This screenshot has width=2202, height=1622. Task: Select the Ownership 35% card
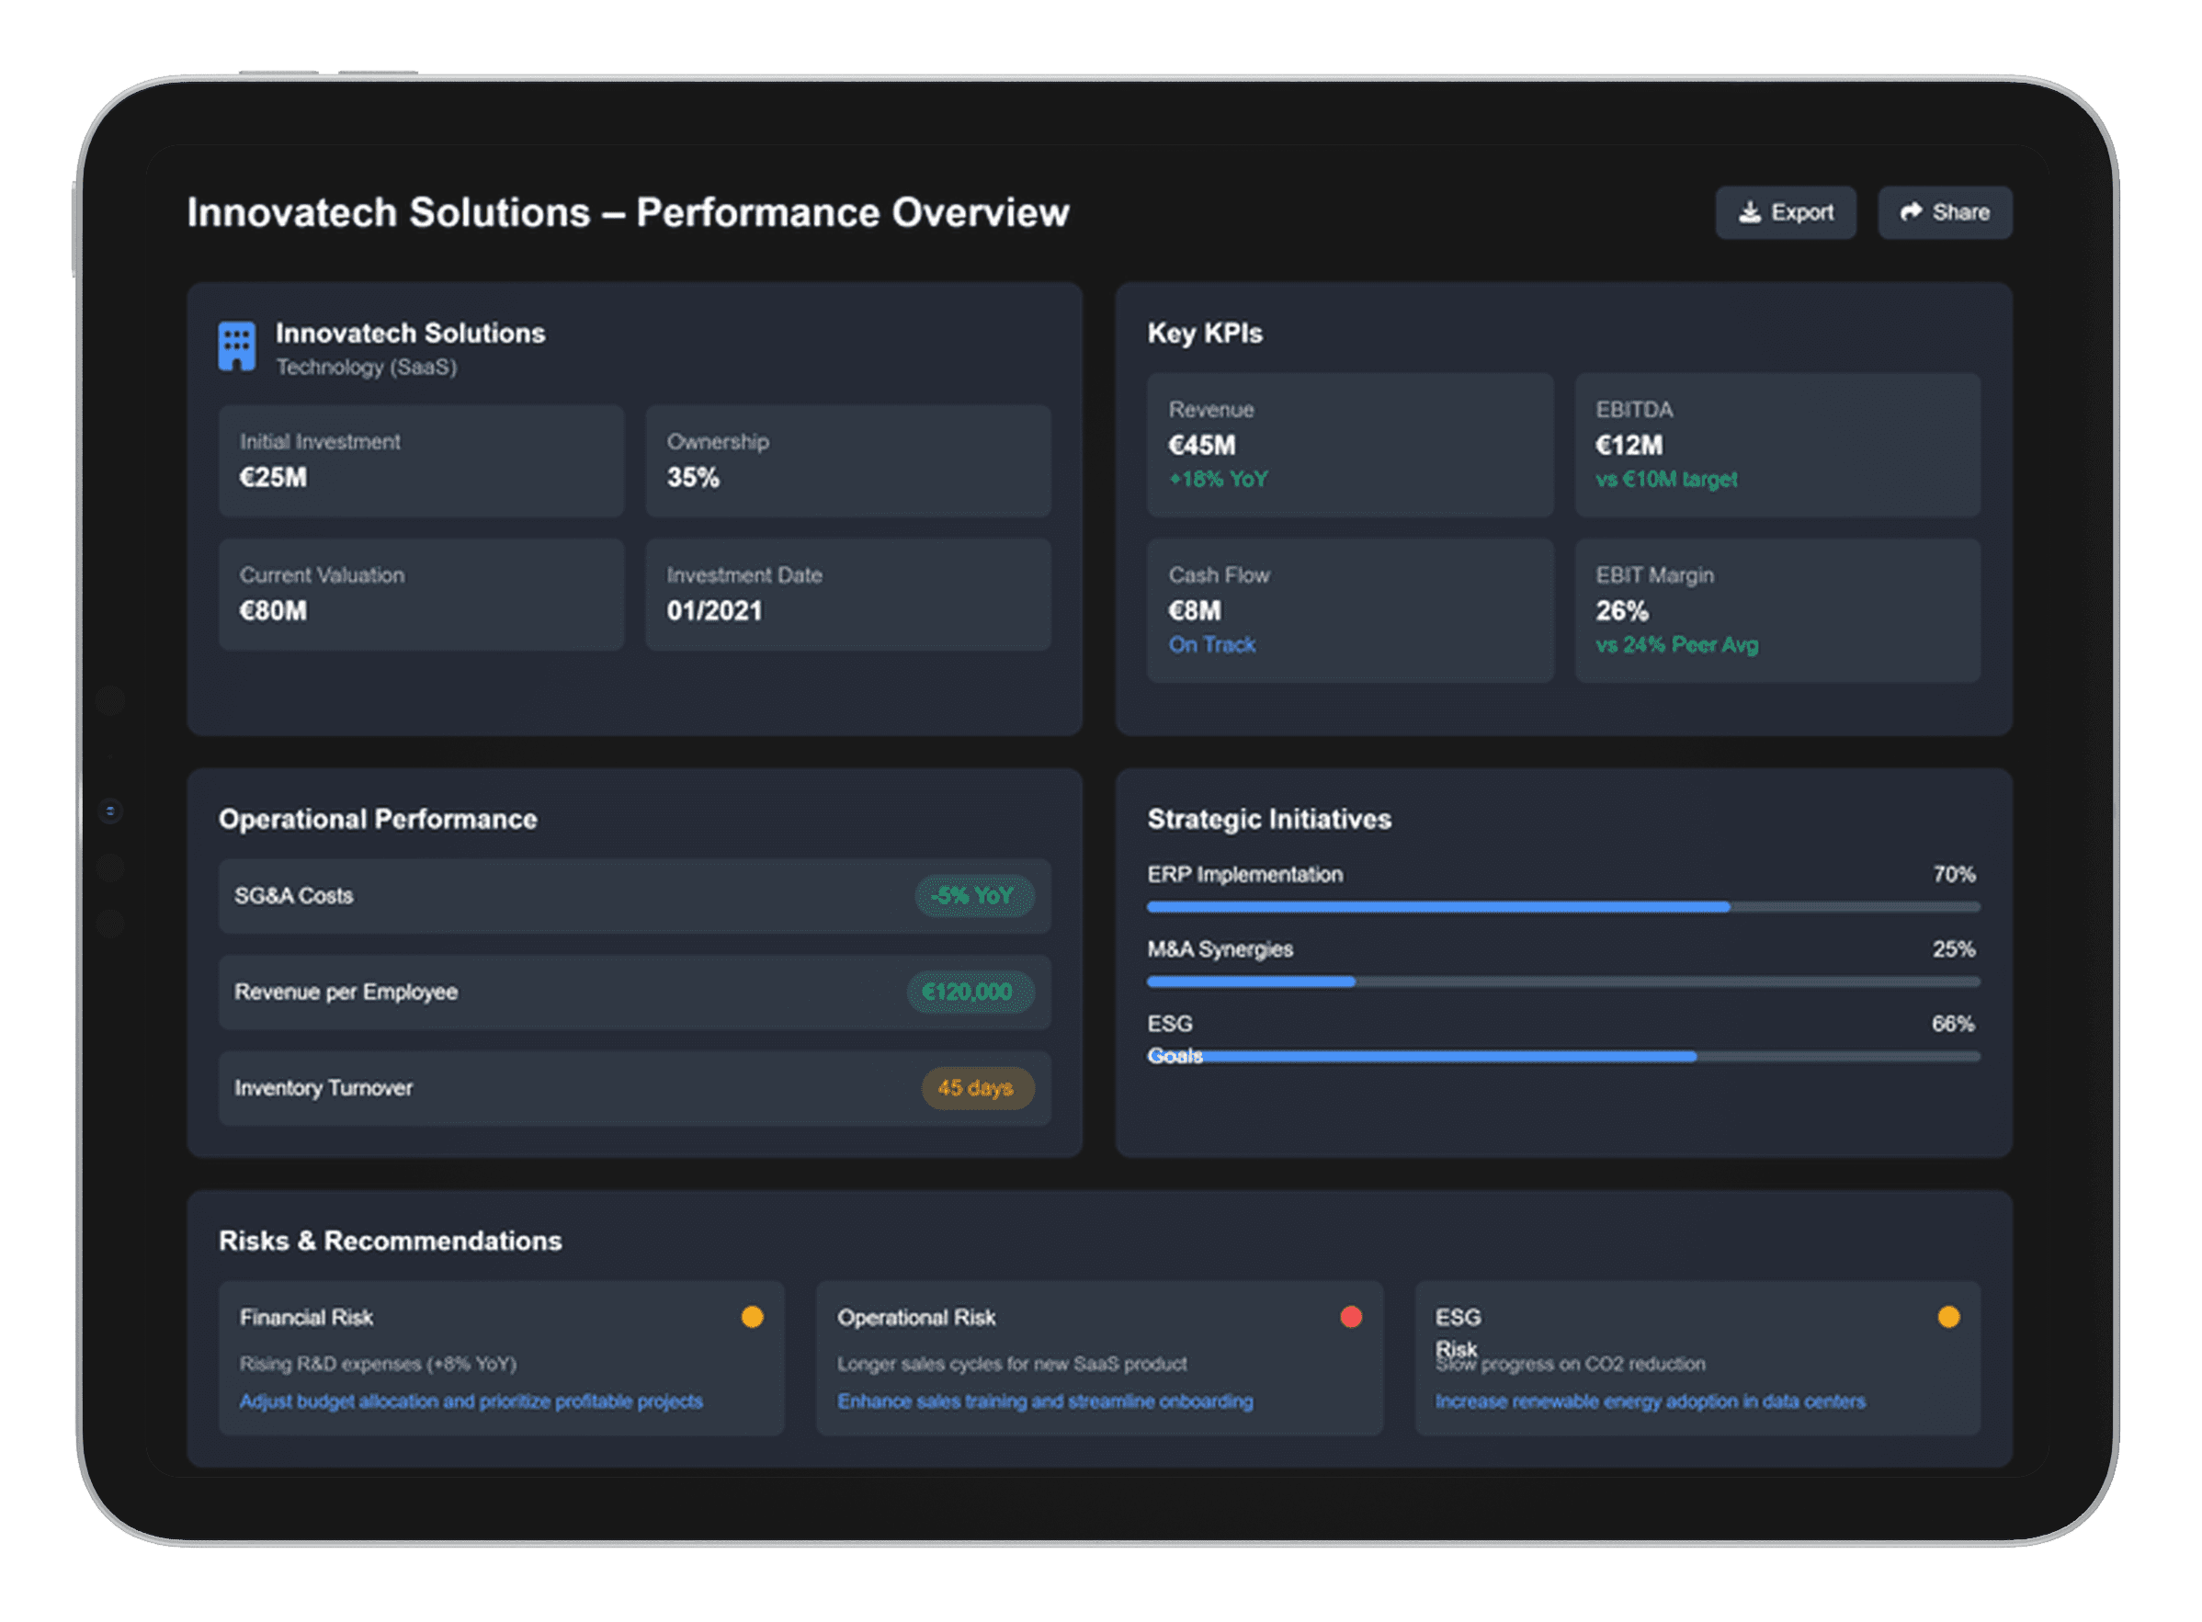pos(848,460)
